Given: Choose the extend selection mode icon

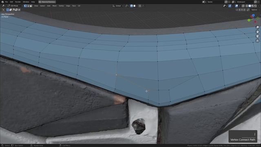Looking at the screenshot, I should click(x=11, y=10).
